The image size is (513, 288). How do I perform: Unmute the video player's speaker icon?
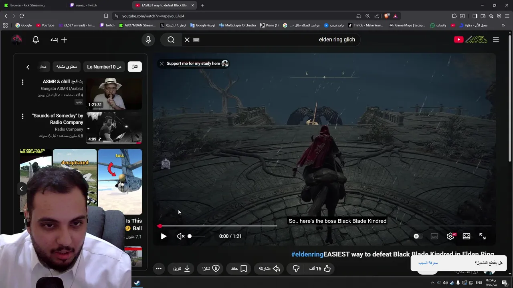point(181,236)
